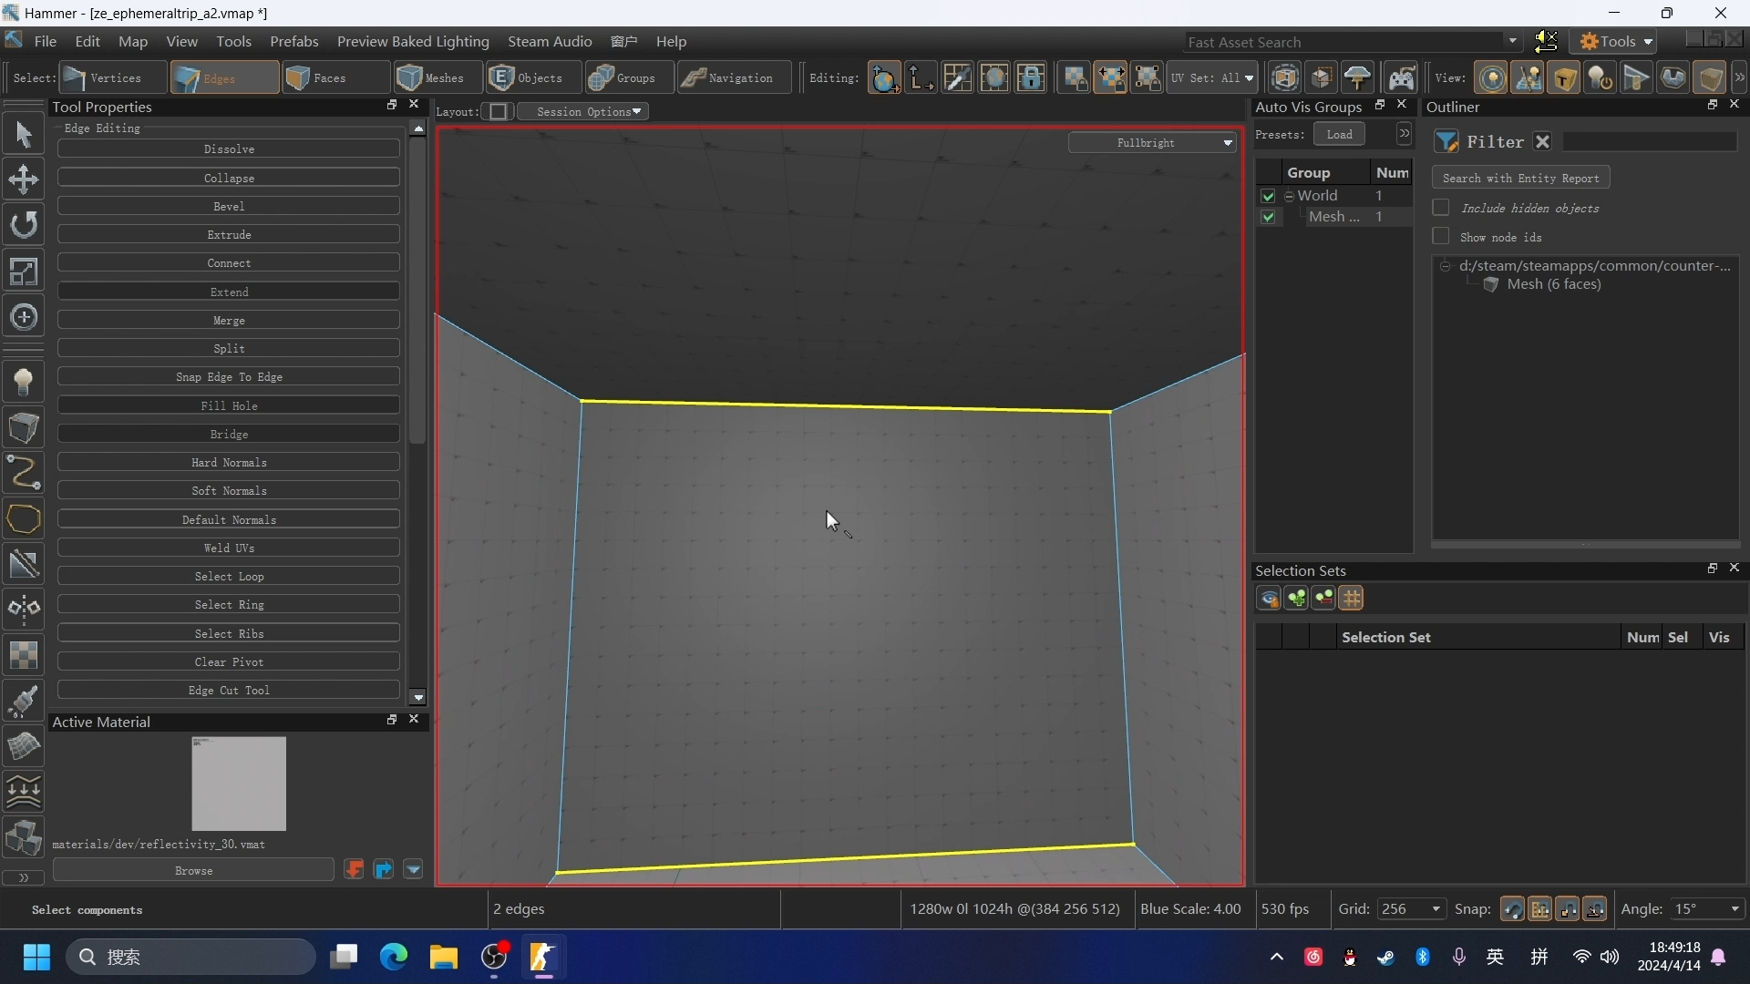Open the Map menu
Screen dimensions: 1750x984
[x=132, y=41]
